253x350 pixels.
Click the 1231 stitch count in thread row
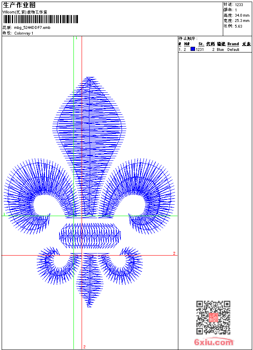click(200, 49)
